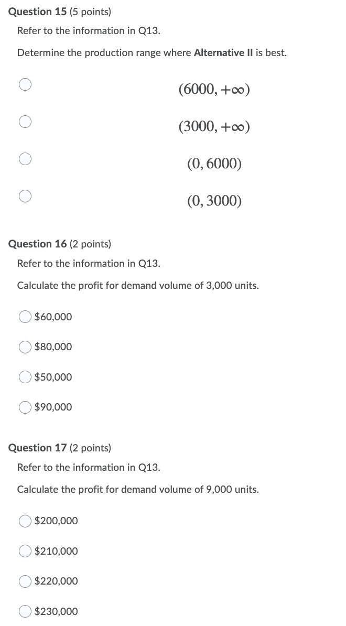This screenshot has height=626, width=346.
Task: Click the Question 16 heading
Action: coord(37,244)
